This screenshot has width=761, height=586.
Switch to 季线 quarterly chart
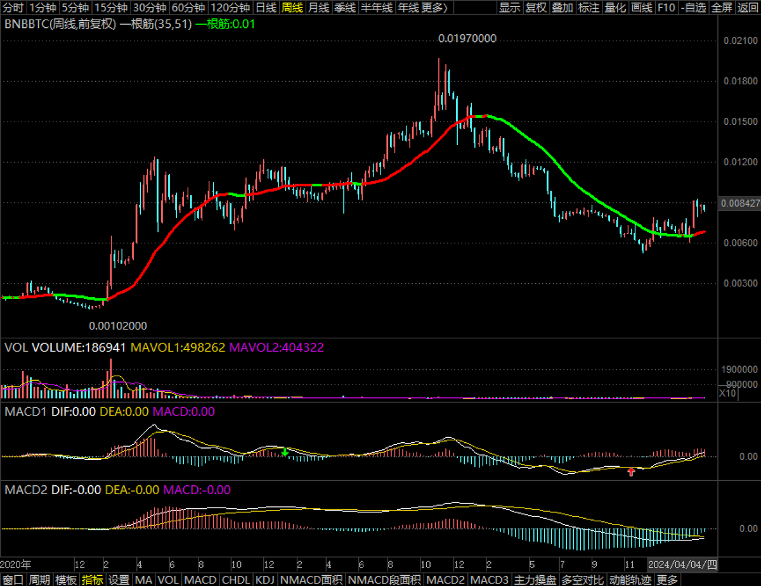pyautogui.click(x=345, y=8)
